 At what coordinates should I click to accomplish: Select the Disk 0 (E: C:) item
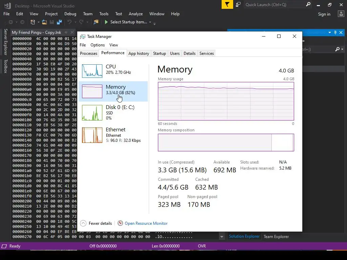coord(113,112)
